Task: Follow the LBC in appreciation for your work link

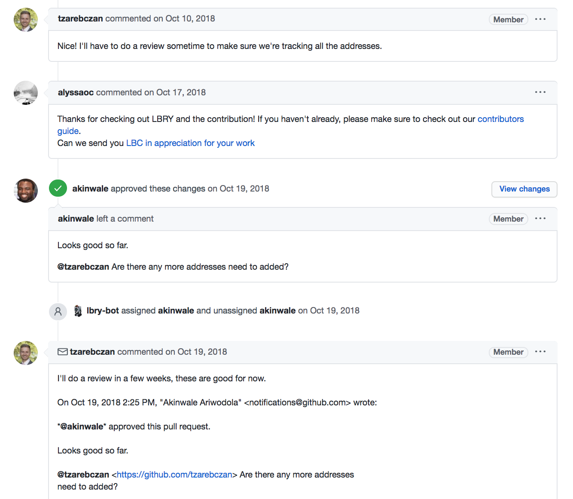Action: pyautogui.click(x=190, y=143)
